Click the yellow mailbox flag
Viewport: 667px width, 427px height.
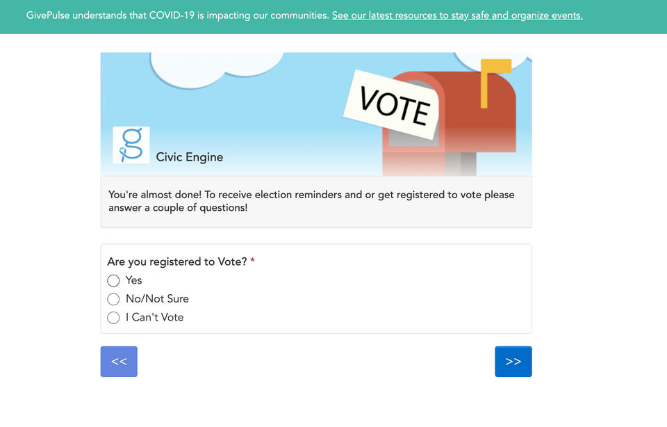(x=495, y=82)
